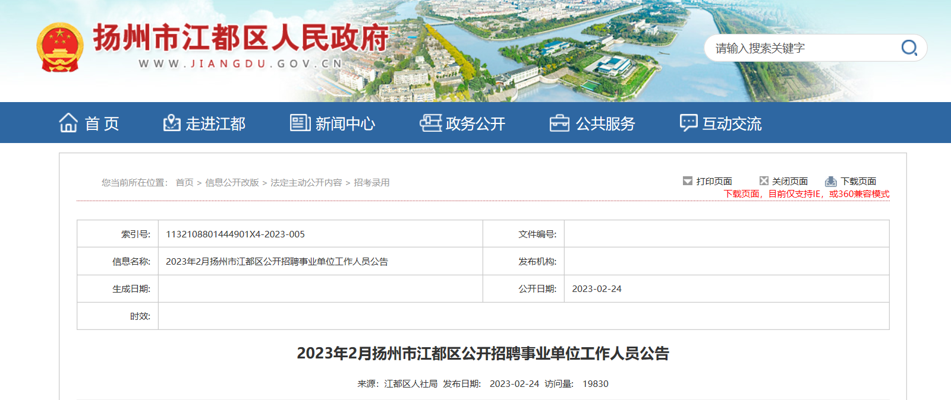Screen dimensions: 951x400
Task: Click the red IE compatibility notice text
Action: pyautogui.click(x=807, y=194)
